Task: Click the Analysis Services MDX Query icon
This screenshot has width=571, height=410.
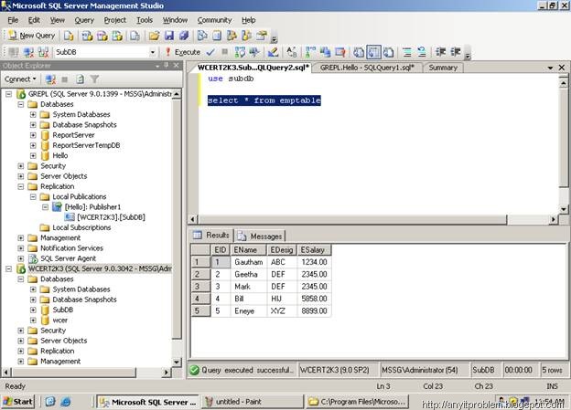Action: pyautogui.click(x=88, y=36)
